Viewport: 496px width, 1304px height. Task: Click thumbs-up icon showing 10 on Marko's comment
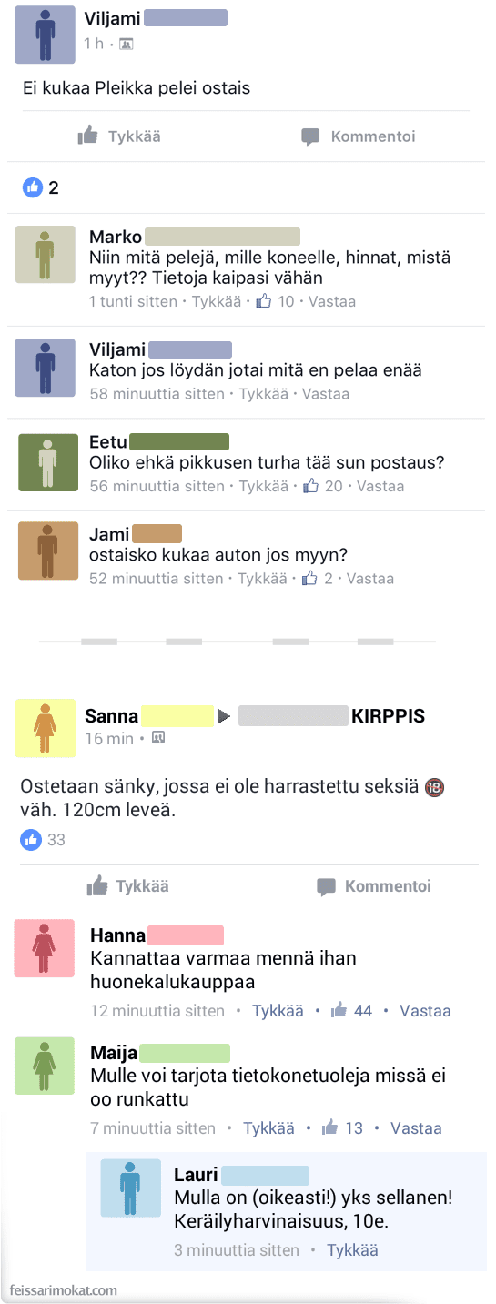(x=264, y=301)
